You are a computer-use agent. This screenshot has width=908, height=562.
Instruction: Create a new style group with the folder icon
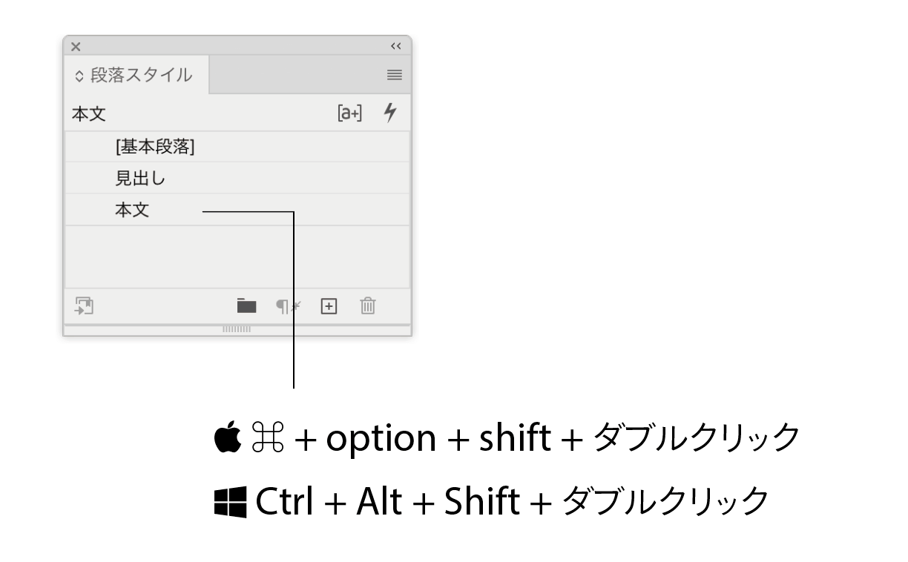(246, 305)
